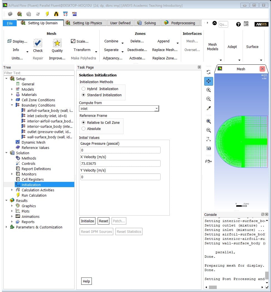Image resolution: width=271 pixels, height=292 pixels.
Task: Select Absolute reference frame radio button
Action: click(x=83, y=129)
